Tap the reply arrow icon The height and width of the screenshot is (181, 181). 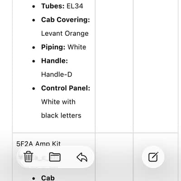pos(82,157)
